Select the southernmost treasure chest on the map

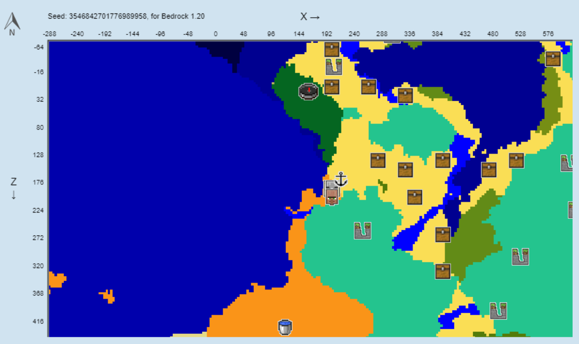coord(443,271)
